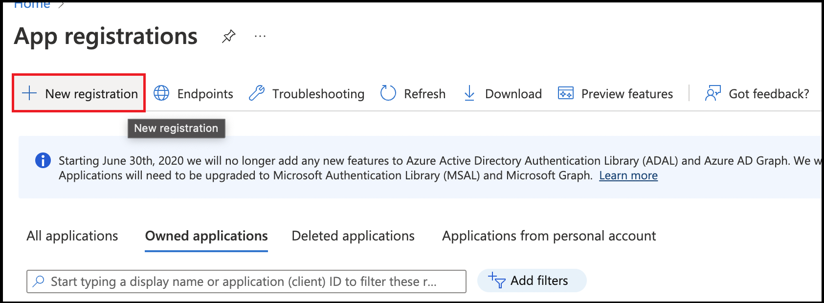Click the magnifier icon in the search box
Viewport: 824px width, 303px height.
point(38,281)
